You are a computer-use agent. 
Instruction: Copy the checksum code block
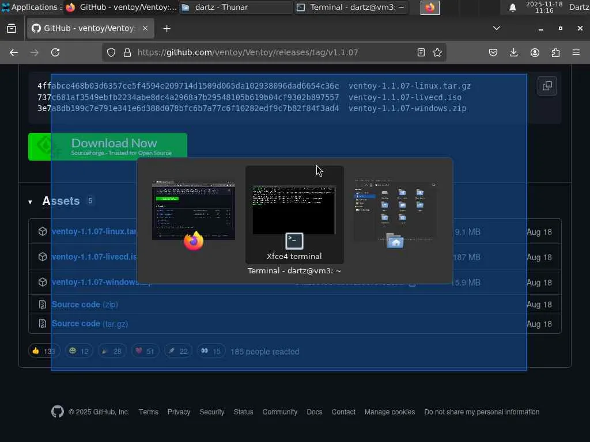547,86
